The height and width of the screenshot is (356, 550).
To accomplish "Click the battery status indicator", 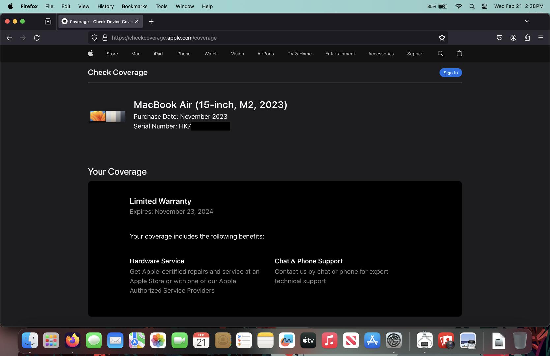I will point(438,6).
